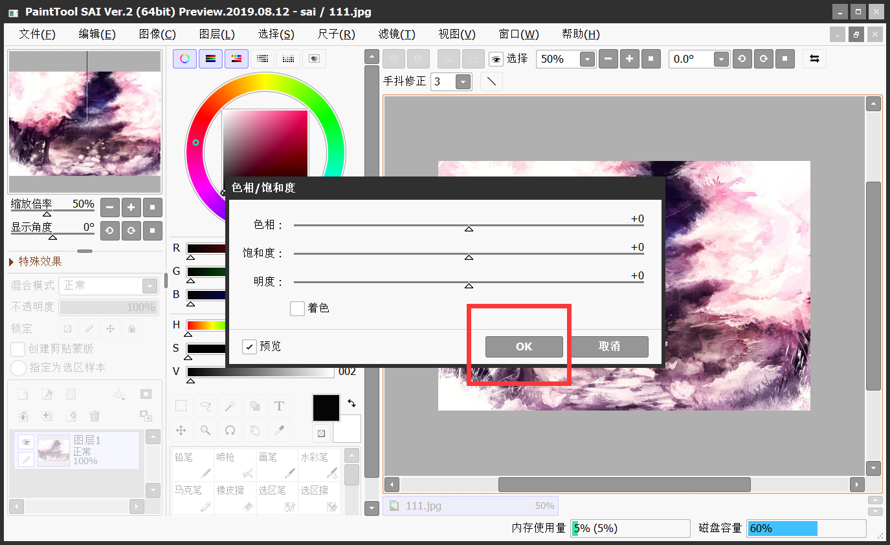Select the move tool
The height and width of the screenshot is (545, 890).
tap(181, 431)
